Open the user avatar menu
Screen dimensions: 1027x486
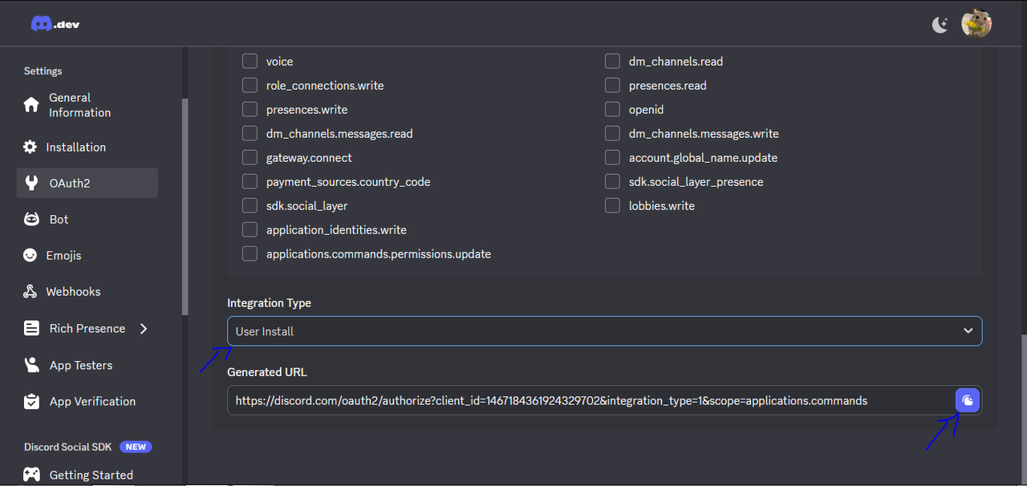coord(976,23)
